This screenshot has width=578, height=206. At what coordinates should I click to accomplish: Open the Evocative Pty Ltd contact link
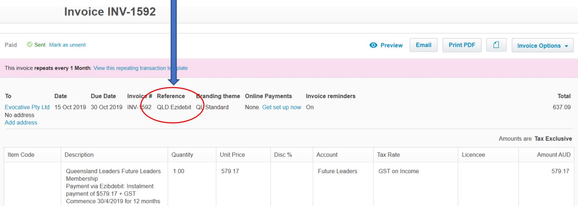click(x=27, y=107)
